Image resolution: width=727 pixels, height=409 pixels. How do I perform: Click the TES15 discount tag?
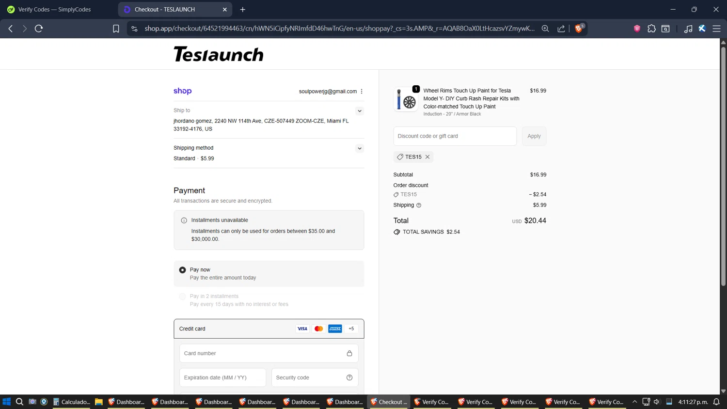pos(413,157)
